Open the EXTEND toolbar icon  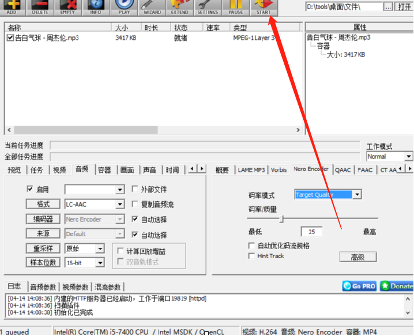(180, 7)
